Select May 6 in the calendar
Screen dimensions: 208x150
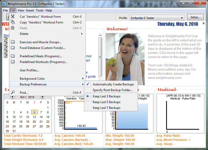tap(34, 112)
